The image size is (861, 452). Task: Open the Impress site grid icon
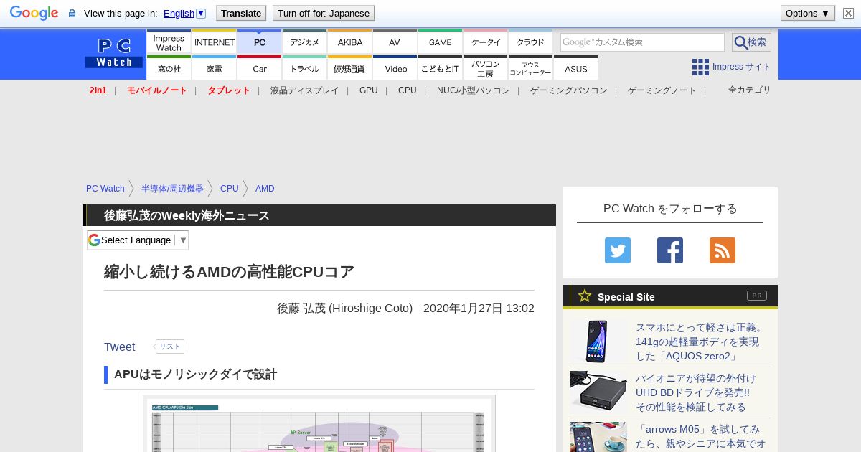[x=700, y=67]
